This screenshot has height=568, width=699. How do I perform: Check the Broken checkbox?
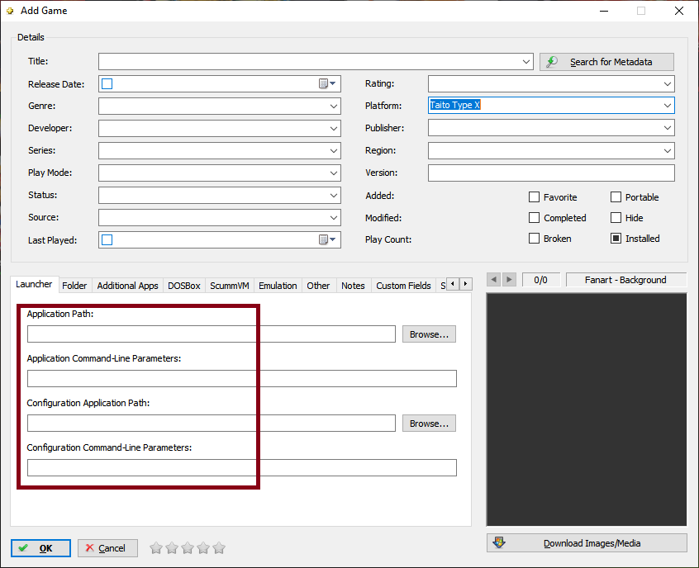pos(534,239)
